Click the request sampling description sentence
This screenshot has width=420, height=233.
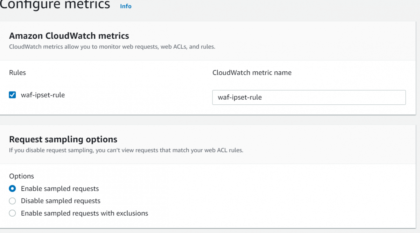(x=126, y=150)
